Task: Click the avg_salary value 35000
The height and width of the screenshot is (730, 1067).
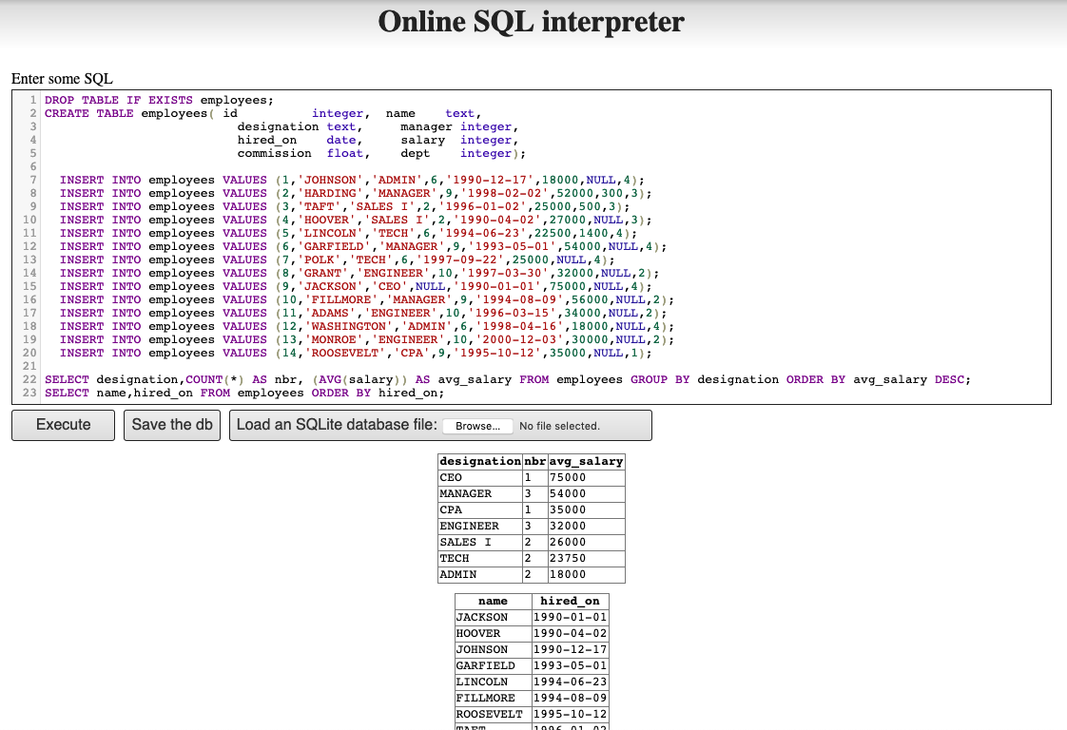Action: (x=586, y=510)
